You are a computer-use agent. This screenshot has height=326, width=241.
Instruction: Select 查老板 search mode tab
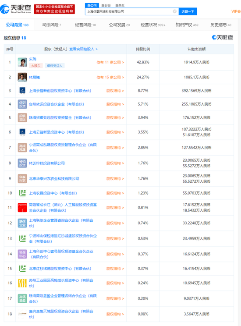coord(106,5)
